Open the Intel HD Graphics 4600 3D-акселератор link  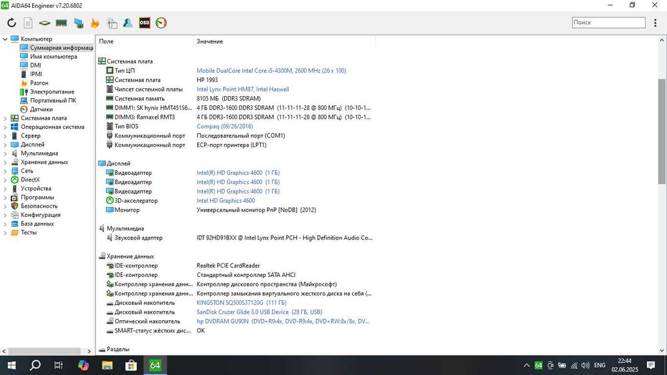coord(225,201)
